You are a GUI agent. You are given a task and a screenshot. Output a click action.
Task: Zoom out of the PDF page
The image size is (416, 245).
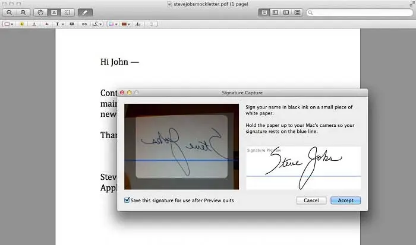click(x=10, y=12)
